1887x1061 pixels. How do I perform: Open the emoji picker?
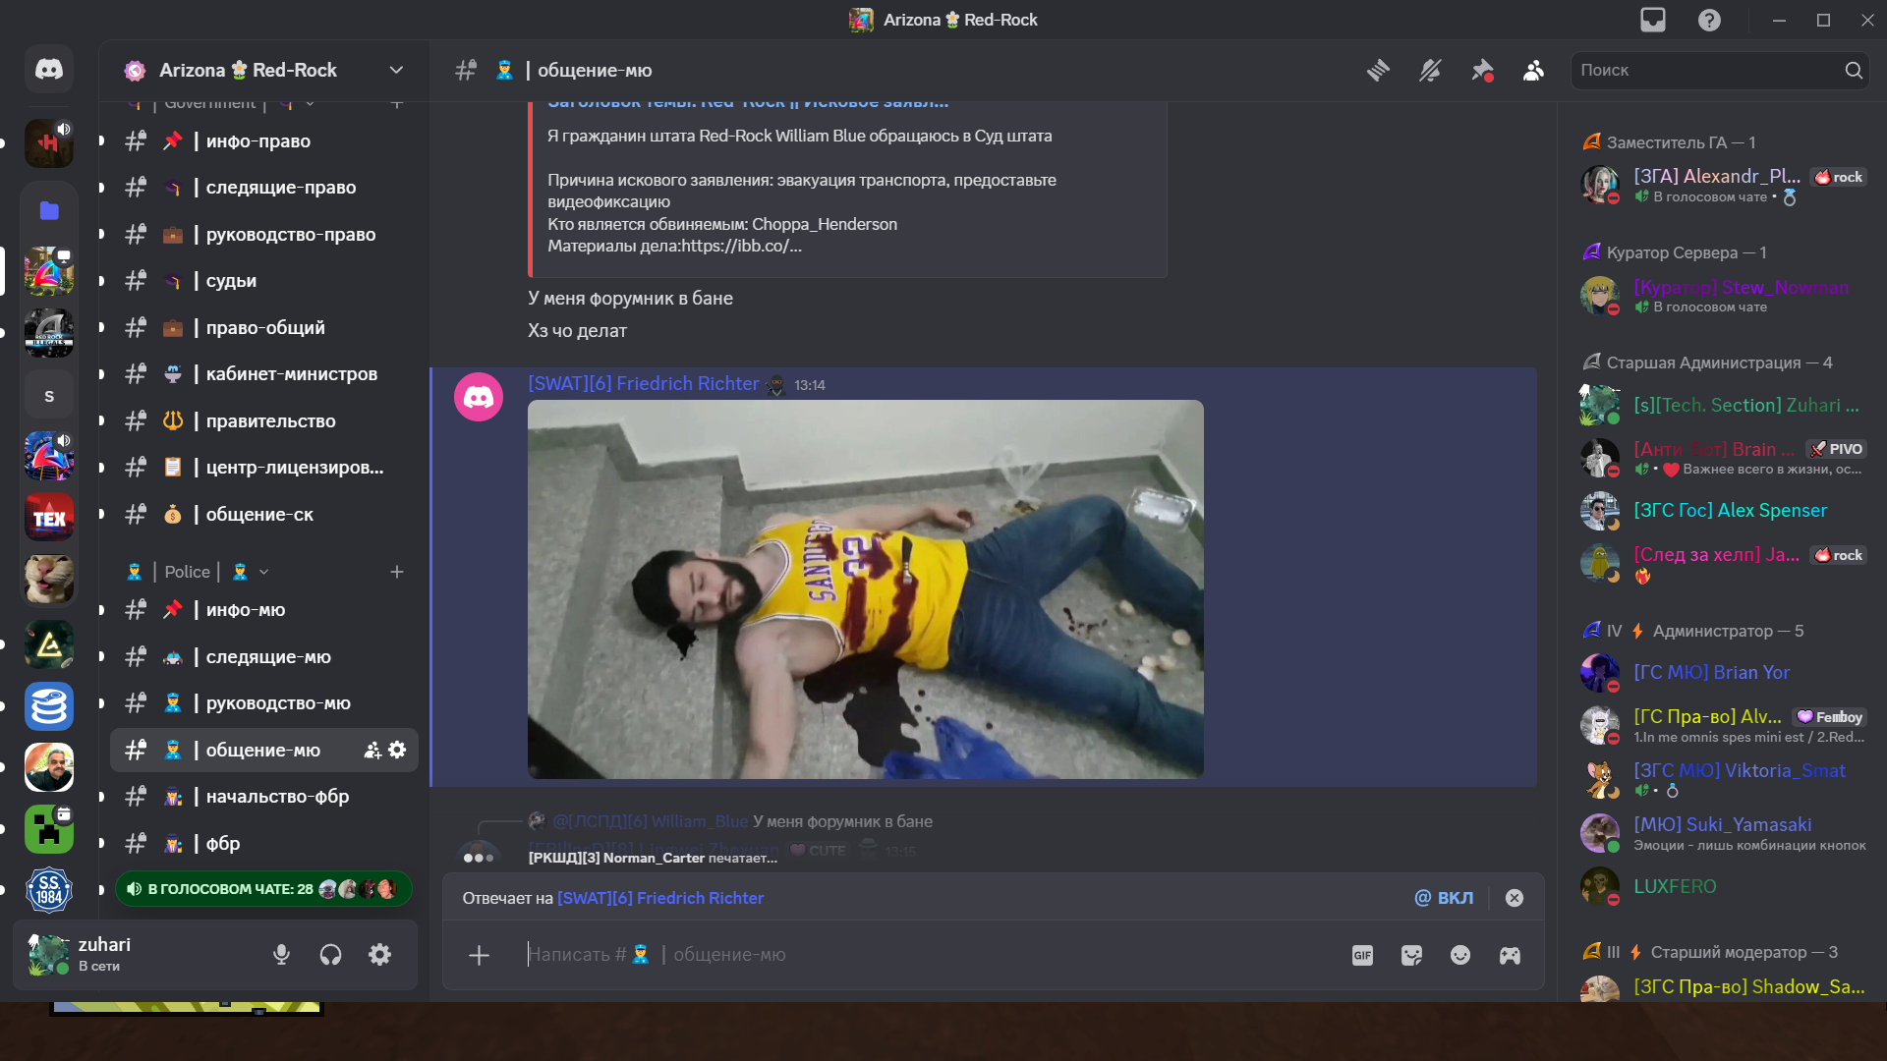(x=1460, y=955)
